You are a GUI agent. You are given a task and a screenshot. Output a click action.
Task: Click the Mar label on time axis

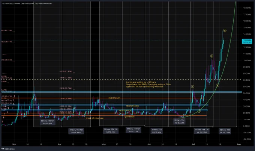pyautogui.click(x=14, y=144)
